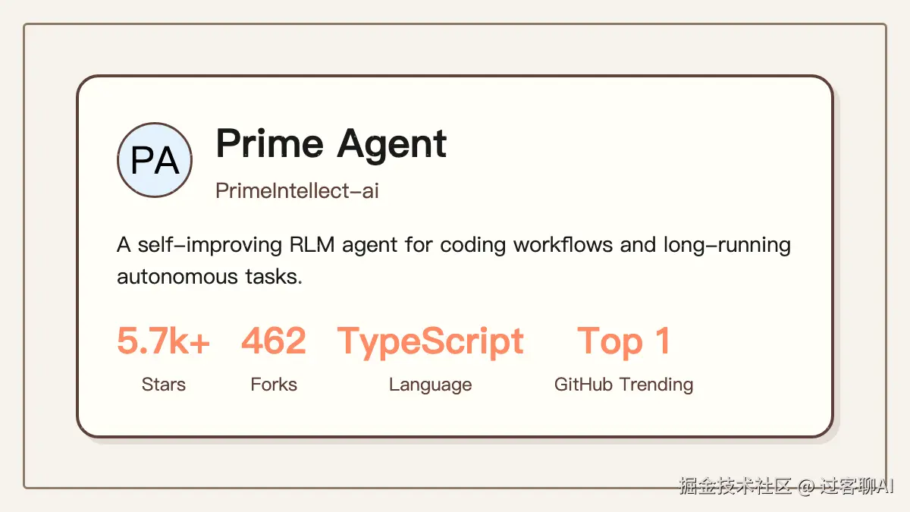
Task: Open the Prime Agent title
Action: (331, 143)
